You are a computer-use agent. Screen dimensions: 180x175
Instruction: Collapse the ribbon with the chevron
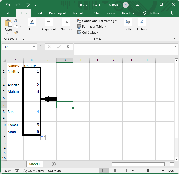[175, 39]
